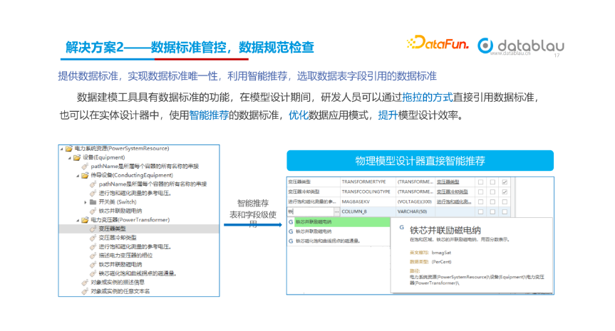The height and width of the screenshot is (331, 615).
Task: Click the G icon of green highlighted suggestion
Action: coord(291,221)
